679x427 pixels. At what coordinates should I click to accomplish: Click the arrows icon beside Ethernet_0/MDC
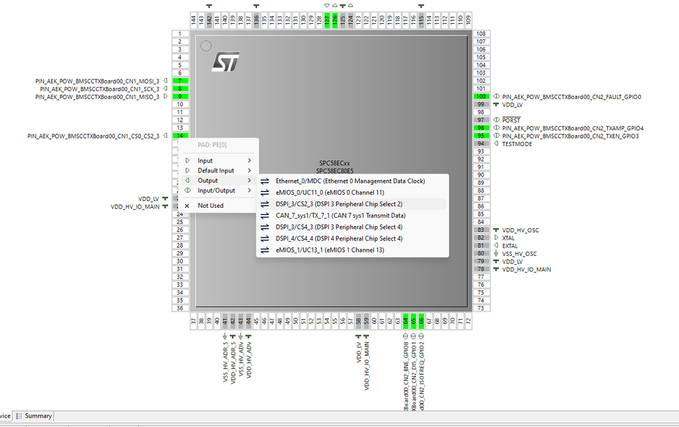265,181
